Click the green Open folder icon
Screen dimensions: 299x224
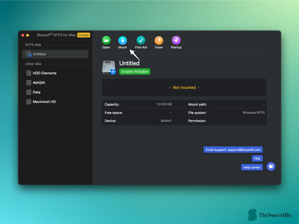106,40
